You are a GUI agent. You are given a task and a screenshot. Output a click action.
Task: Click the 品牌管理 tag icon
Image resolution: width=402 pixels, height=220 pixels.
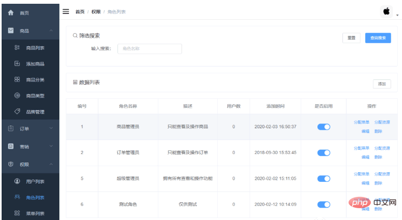[17, 111]
